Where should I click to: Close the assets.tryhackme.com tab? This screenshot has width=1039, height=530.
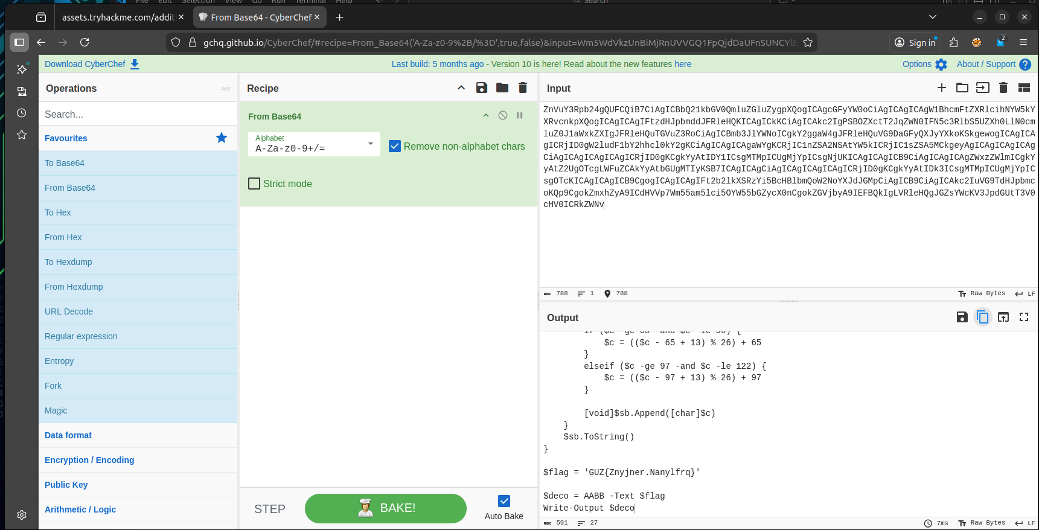point(181,18)
